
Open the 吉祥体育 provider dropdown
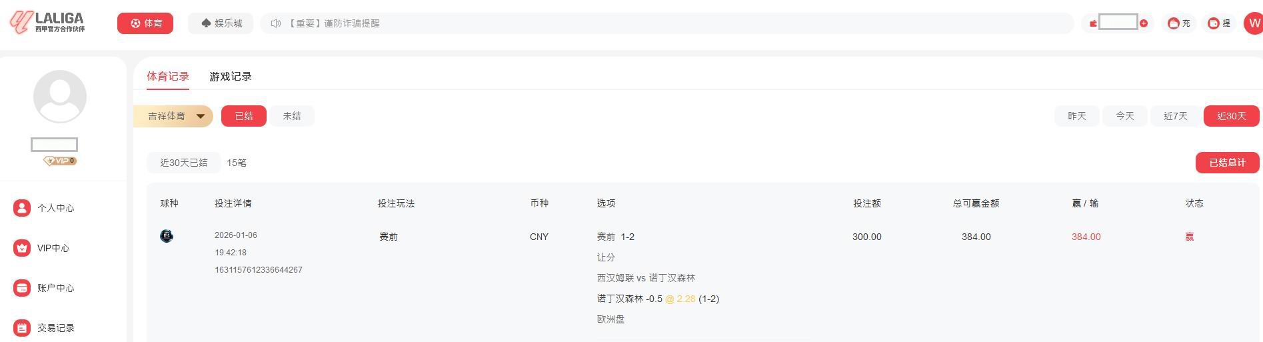[x=173, y=116]
